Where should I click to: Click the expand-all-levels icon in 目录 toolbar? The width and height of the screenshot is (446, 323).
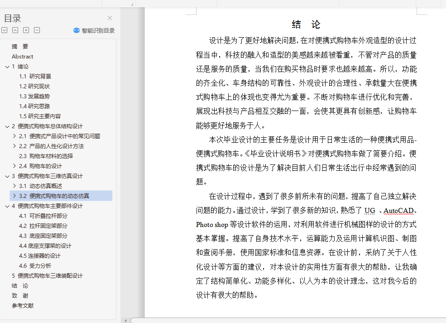coord(4,30)
